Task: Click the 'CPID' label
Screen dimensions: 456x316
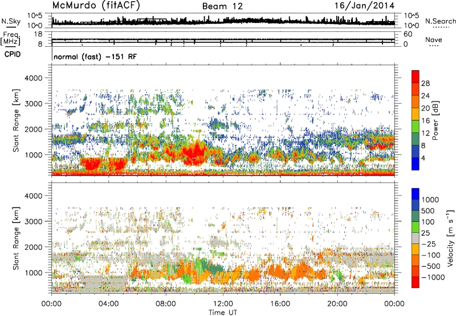Action: 13,54
